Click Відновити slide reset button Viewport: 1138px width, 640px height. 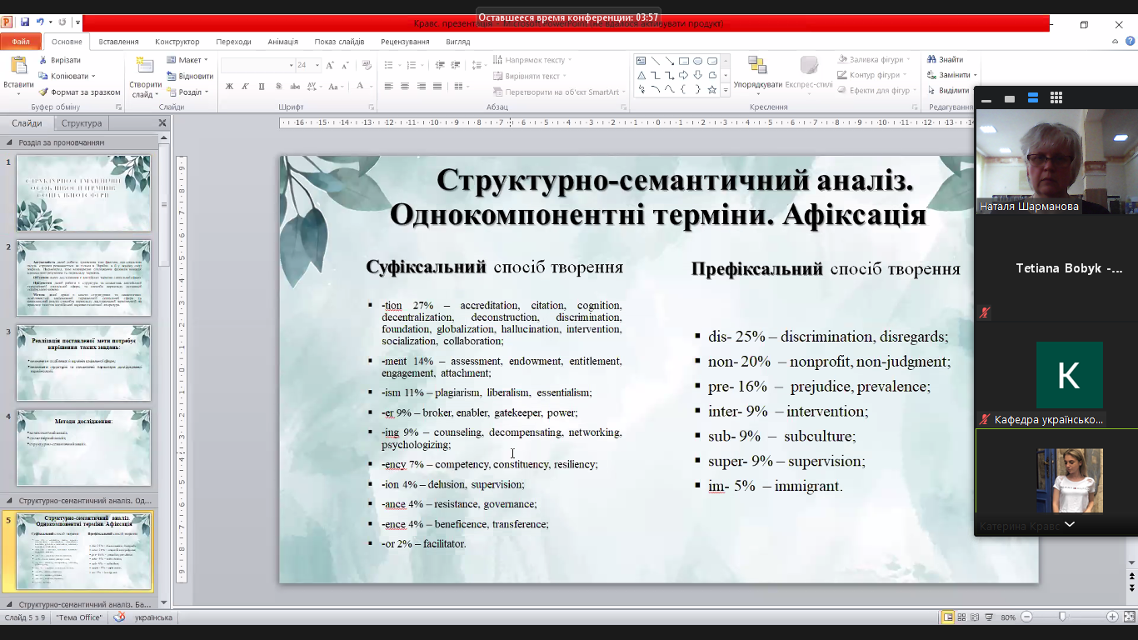[189, 76]
